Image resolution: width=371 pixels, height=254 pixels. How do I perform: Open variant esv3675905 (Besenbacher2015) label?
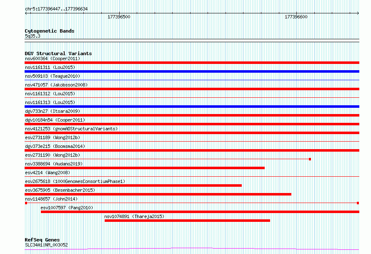60,190
